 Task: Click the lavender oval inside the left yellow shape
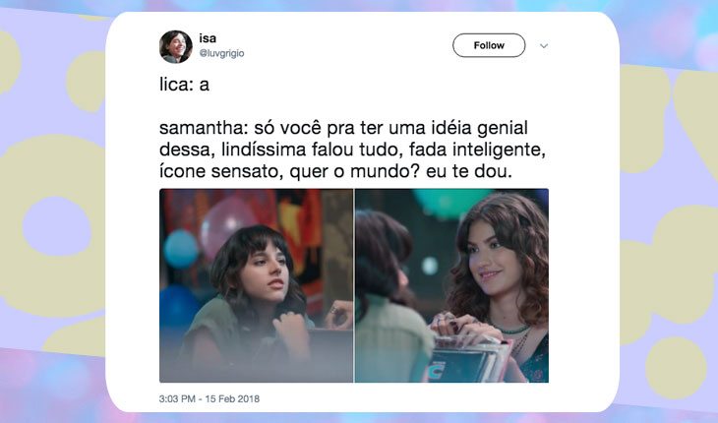57,226
